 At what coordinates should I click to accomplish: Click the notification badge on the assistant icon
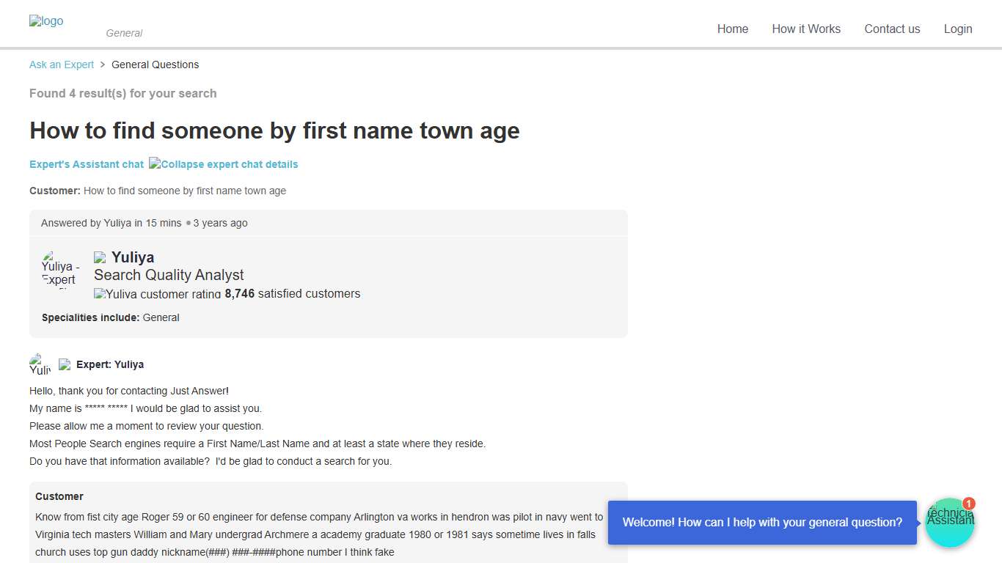coord(969,504)
